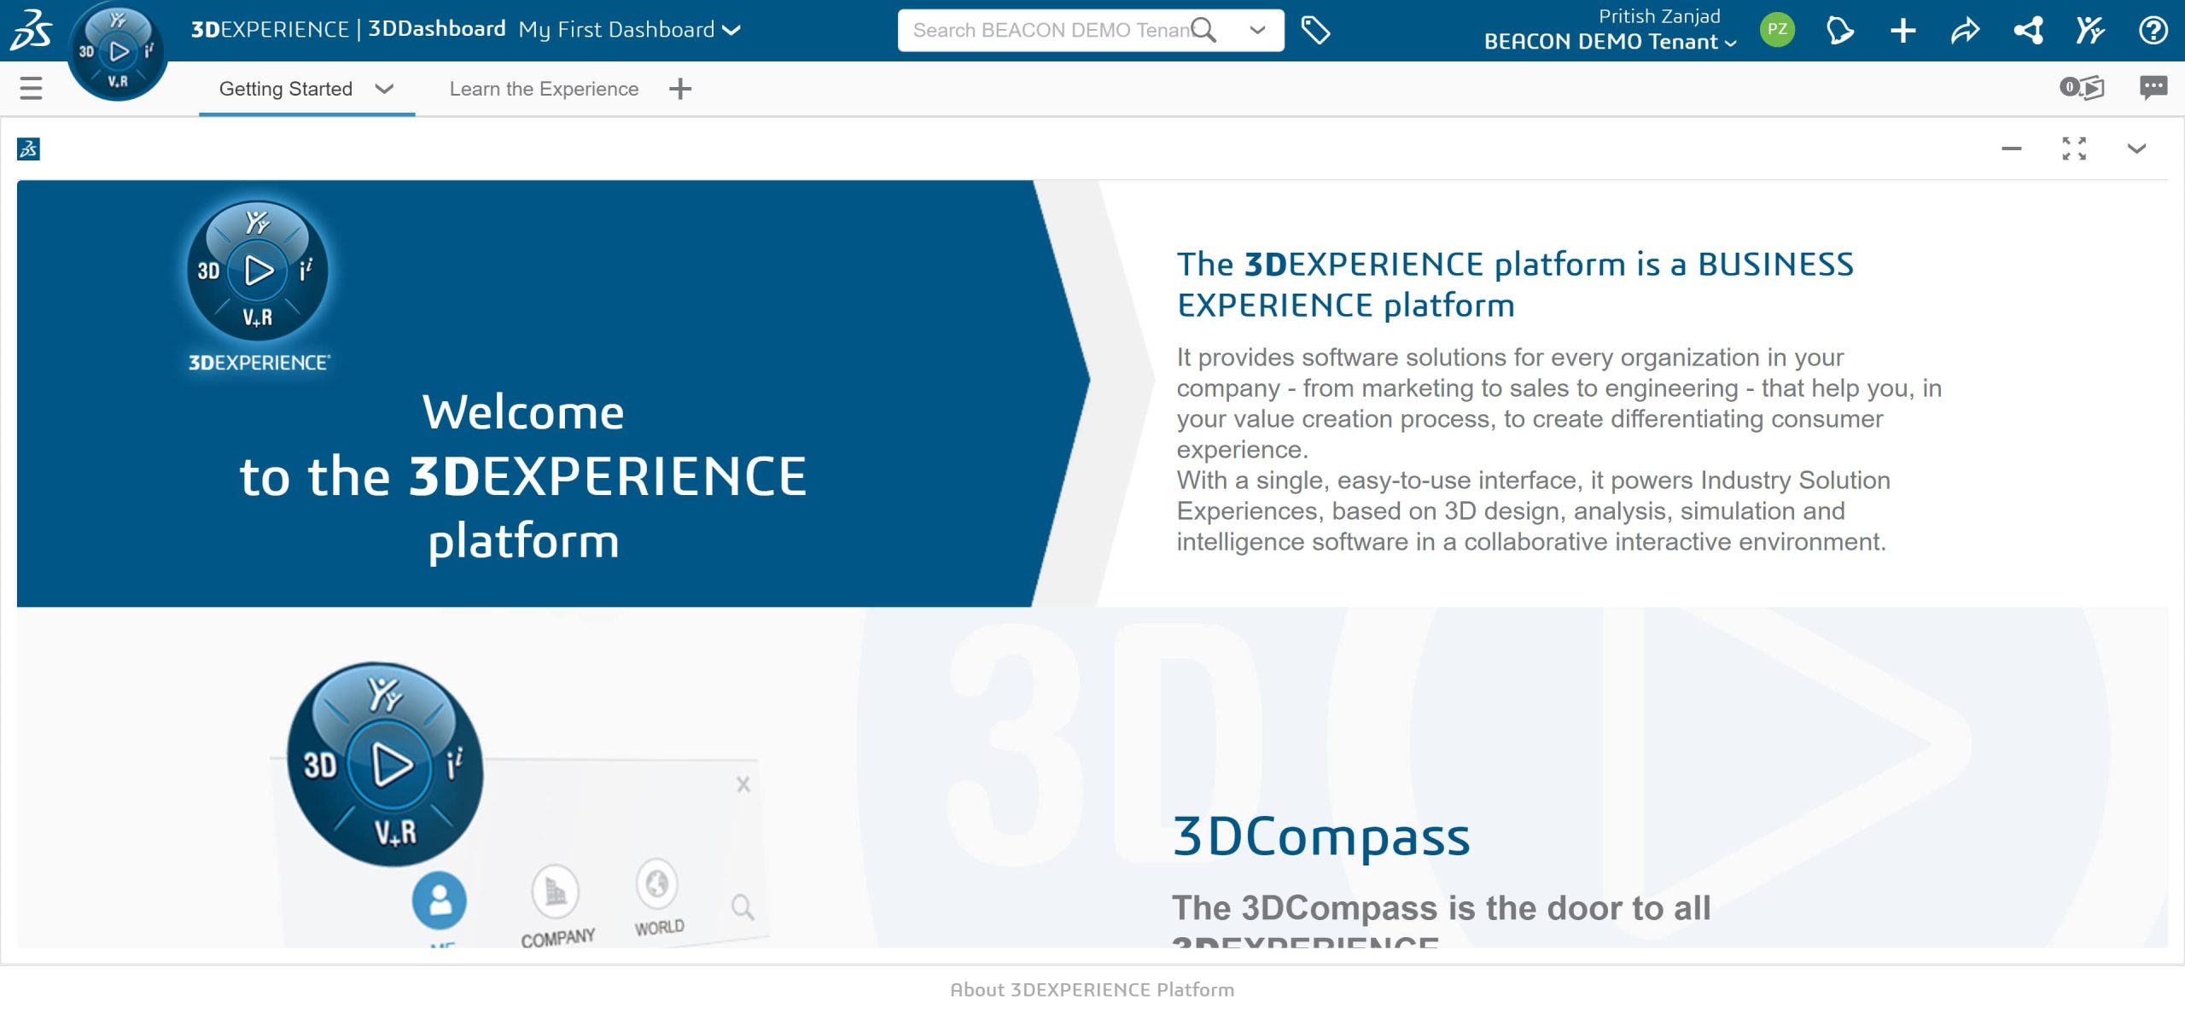Click the Pritish Zanjad user name
Image resolution: width=2185 pixels, height=1014 pixels.
click(1659, 16)
